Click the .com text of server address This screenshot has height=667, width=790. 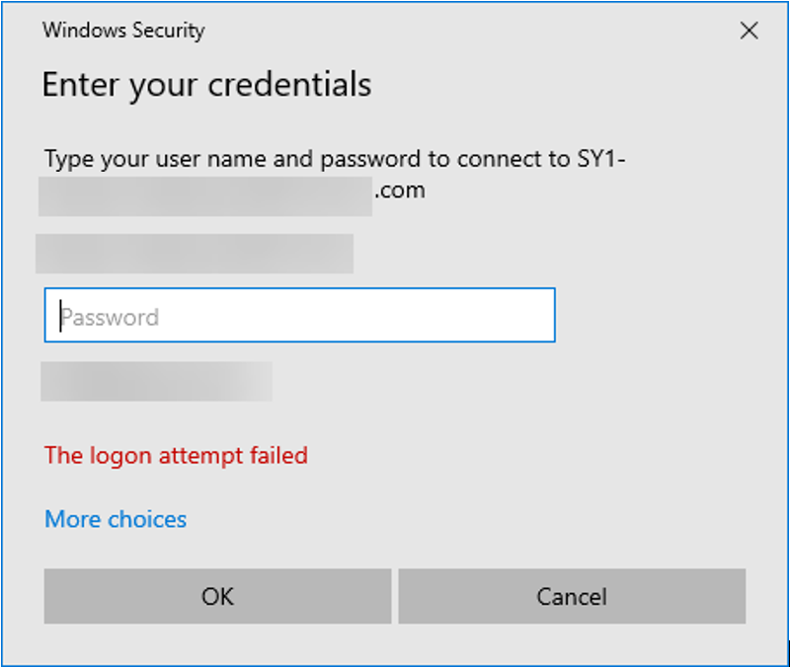(401, 190)
